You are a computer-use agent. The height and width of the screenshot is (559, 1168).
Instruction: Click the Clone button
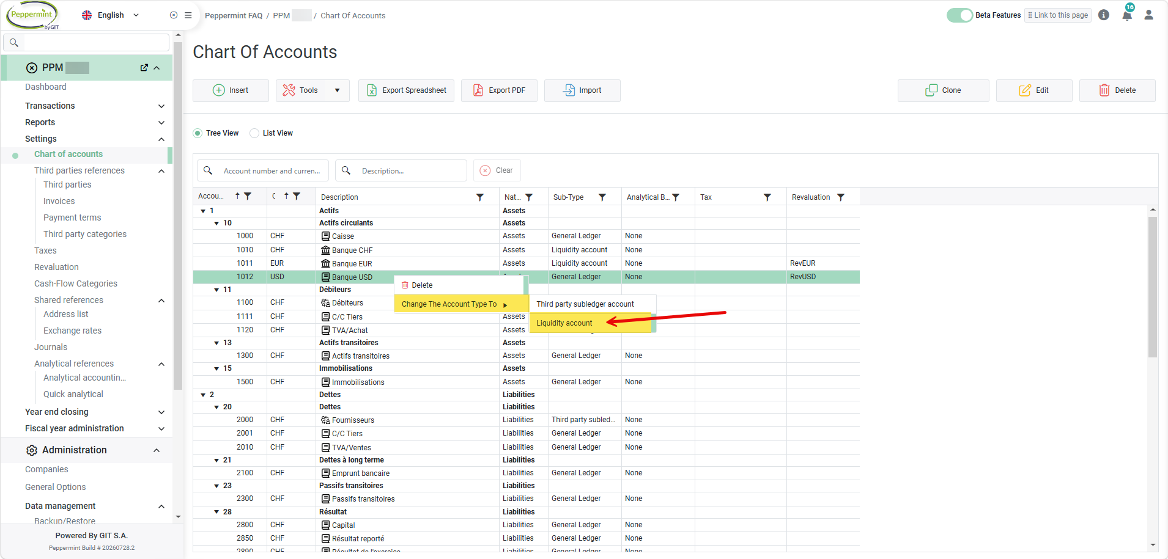(943, 90)
